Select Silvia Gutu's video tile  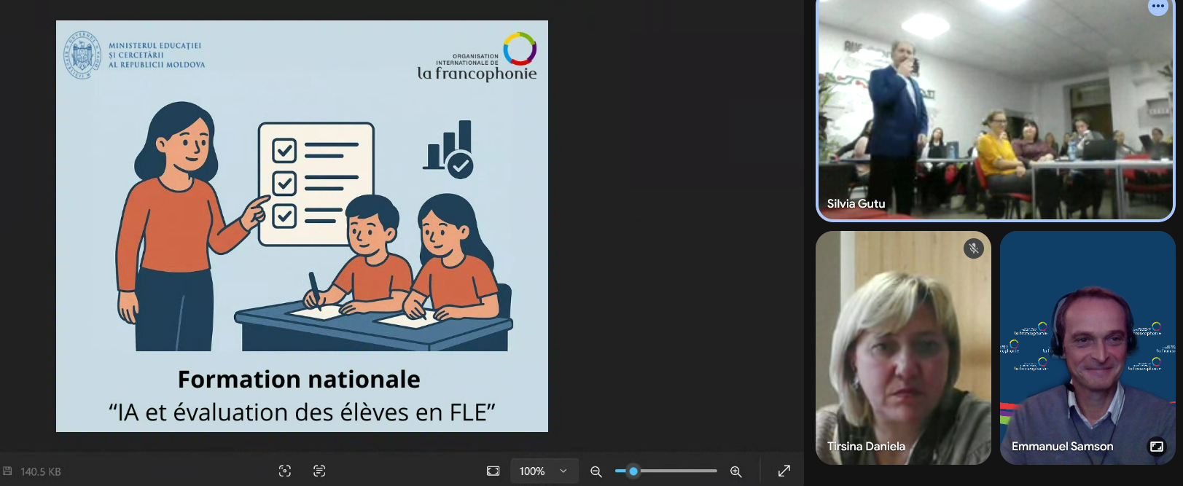[x=995, y=109]
